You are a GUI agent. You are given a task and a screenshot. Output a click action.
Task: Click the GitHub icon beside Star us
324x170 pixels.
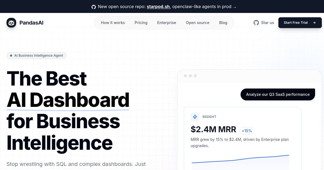click(x=256, y=23)
